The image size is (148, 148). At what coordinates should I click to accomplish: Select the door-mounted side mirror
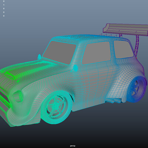[x=75, y=68]
